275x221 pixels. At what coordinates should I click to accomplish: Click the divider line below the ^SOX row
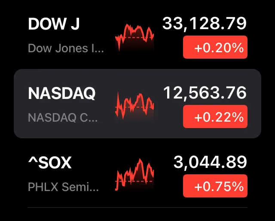point(137,208)
